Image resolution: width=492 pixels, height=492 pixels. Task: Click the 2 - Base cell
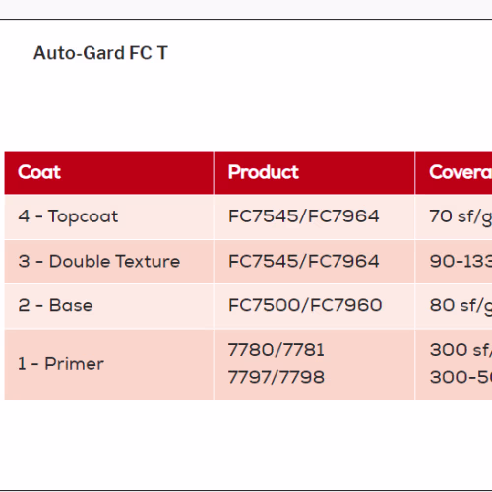pyautogui.click(x=109, y=306)
